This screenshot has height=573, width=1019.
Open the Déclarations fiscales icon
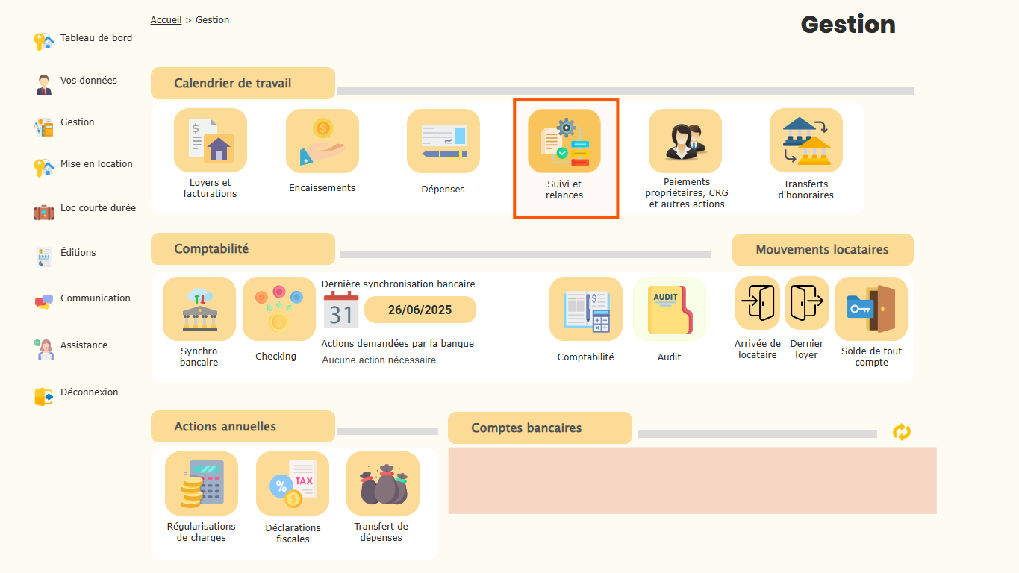coord(292,483)
